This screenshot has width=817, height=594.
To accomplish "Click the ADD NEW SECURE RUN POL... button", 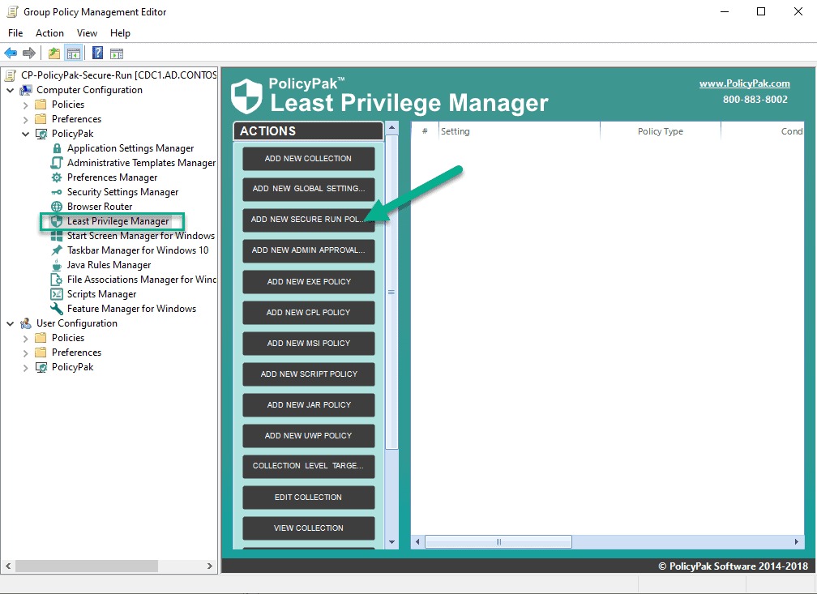I will (309, 220).
